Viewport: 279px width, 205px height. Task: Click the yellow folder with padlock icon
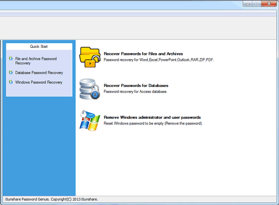tap(90, 56)
